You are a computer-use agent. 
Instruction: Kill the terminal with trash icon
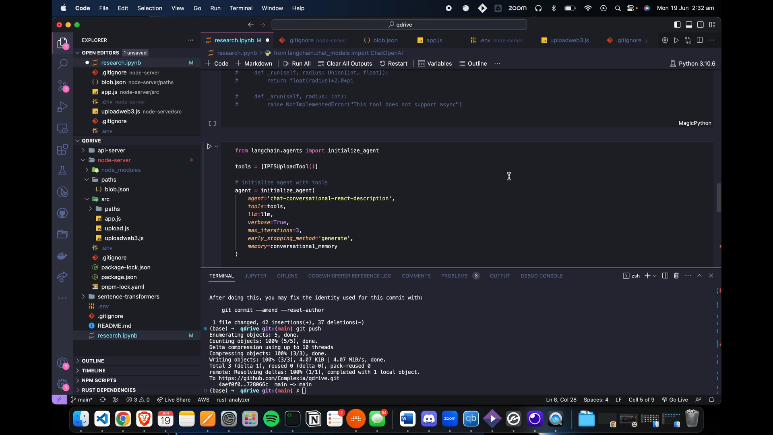[x=676, y=276]
